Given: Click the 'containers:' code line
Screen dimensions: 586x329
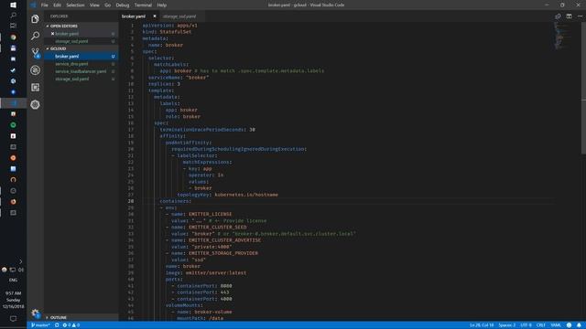Looking at the screenshot, I should tap(175, 201).
